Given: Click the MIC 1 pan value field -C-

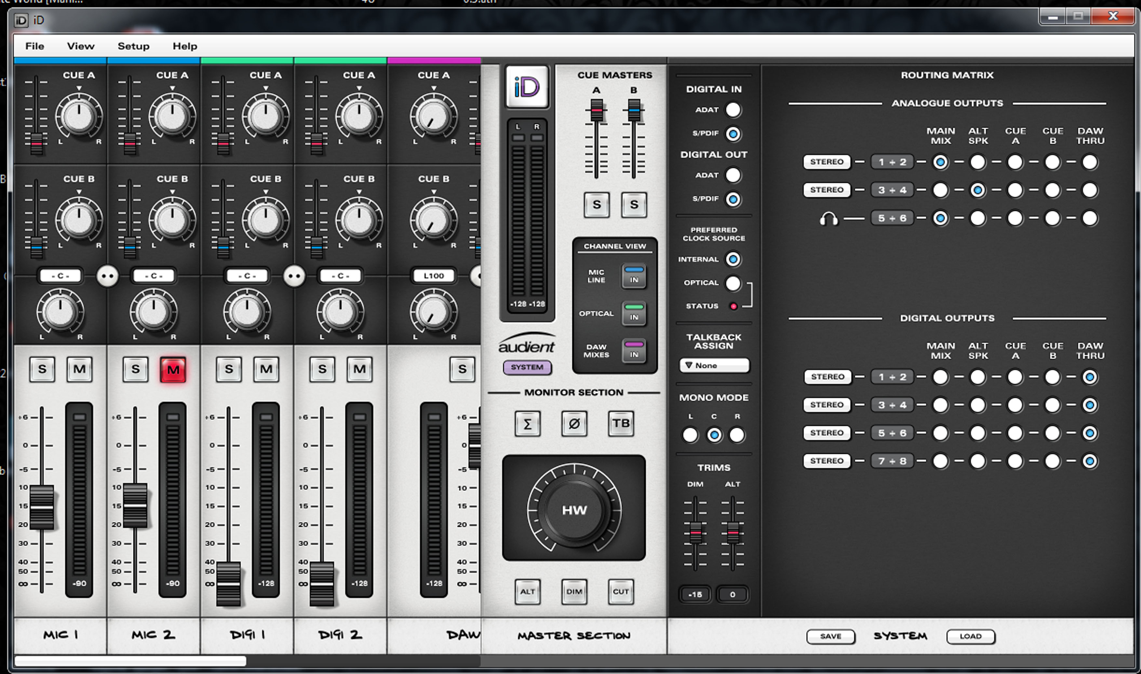Looking at the screenshot, I should pos(60,276).
